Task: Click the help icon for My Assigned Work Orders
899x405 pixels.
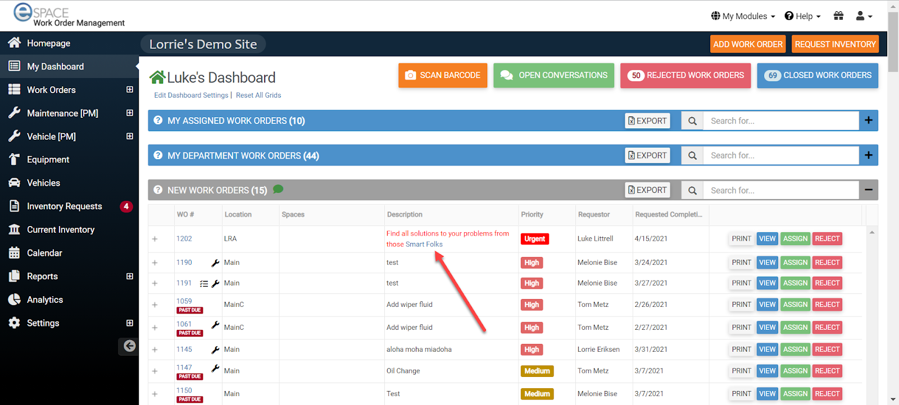Action: click(x=158, y=121)
